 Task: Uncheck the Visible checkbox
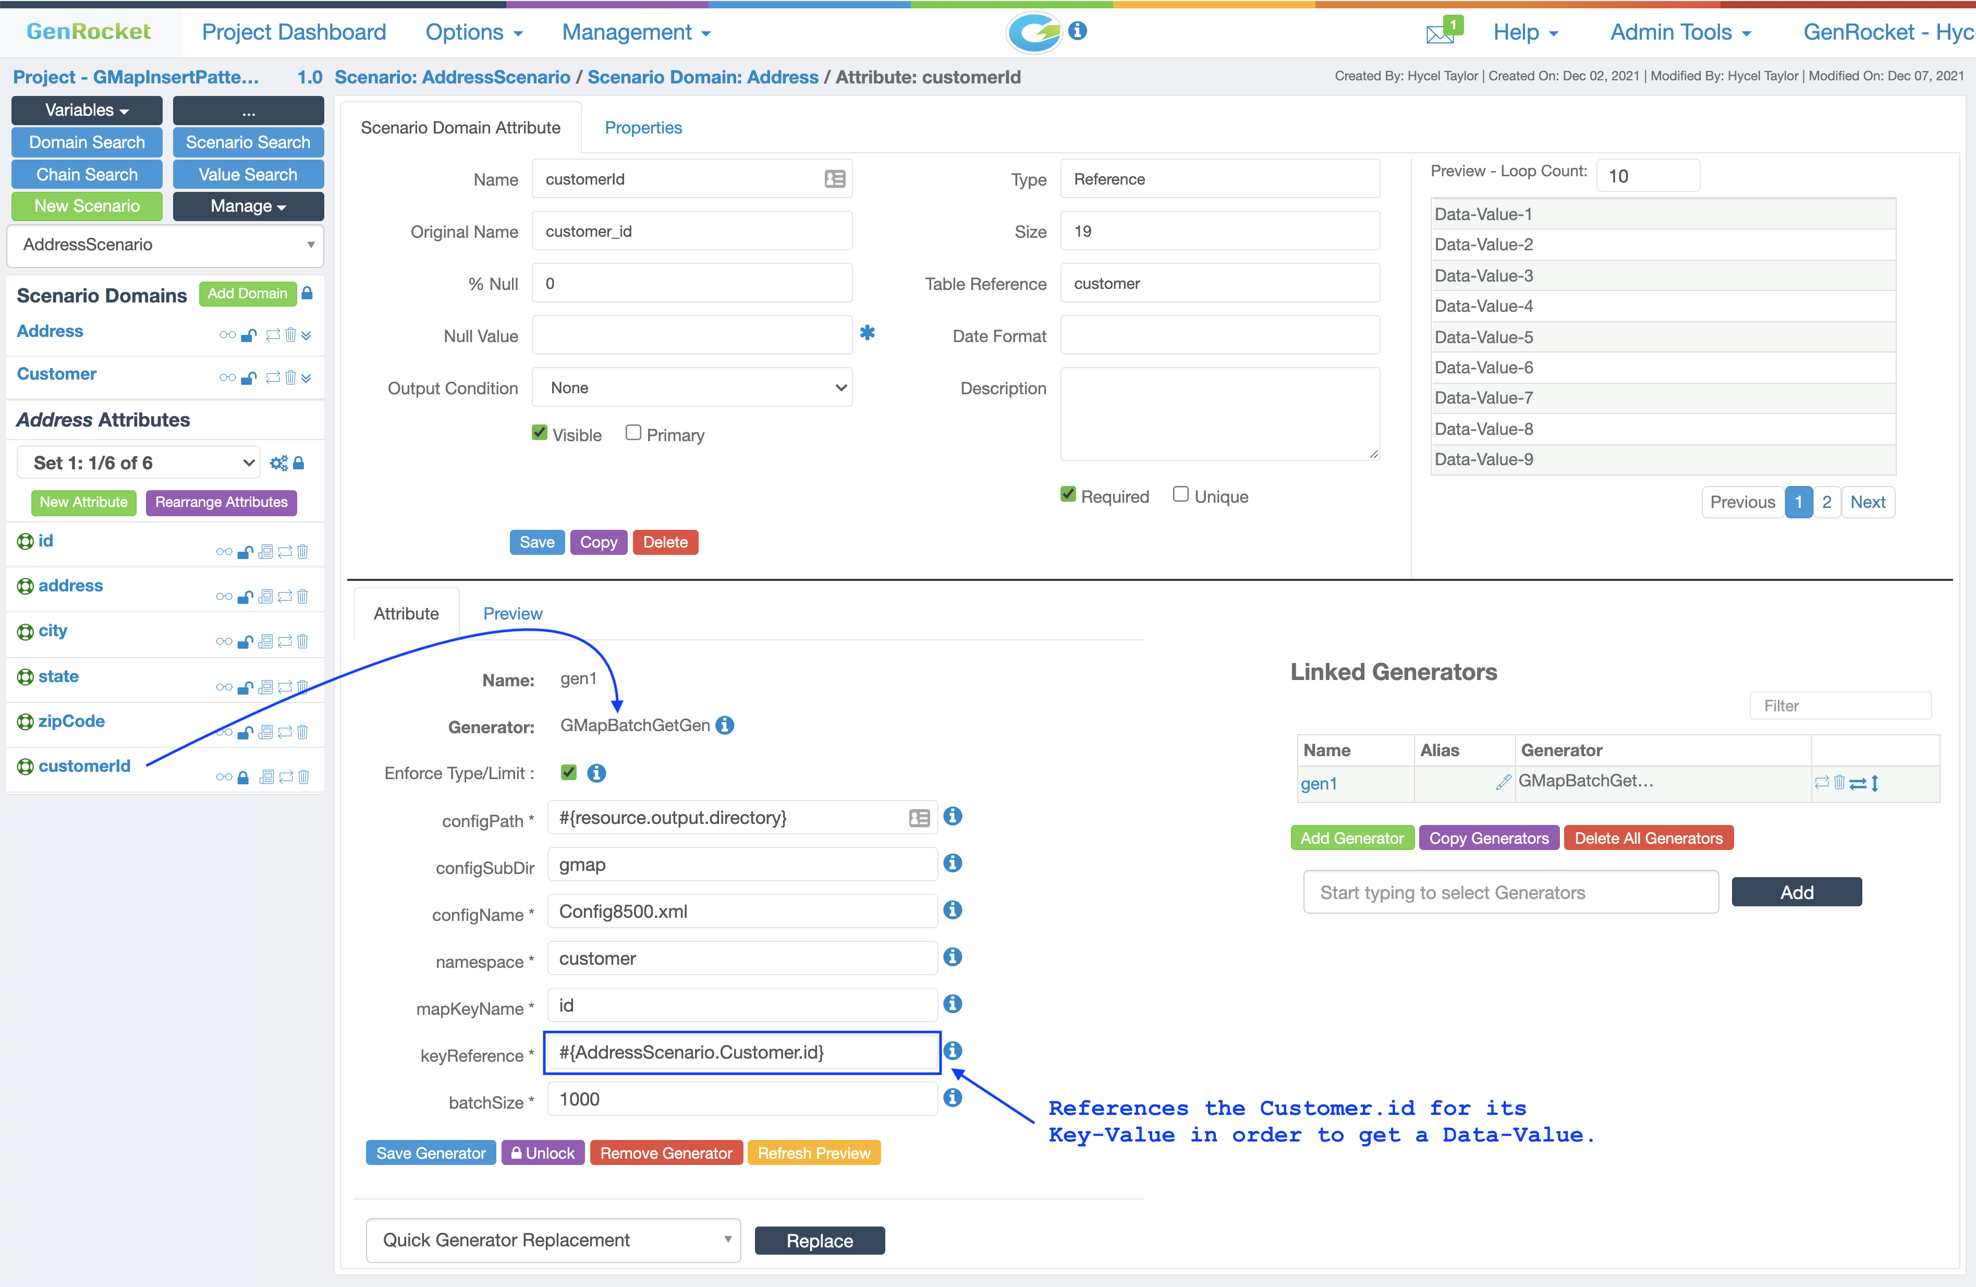540,433
